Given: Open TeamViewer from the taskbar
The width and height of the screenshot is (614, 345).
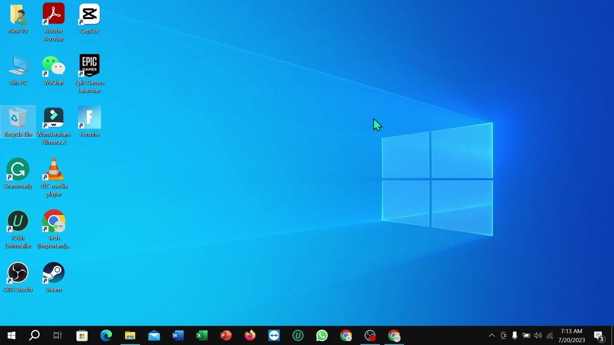Looking at the screenshot, I should click(274, 335).
